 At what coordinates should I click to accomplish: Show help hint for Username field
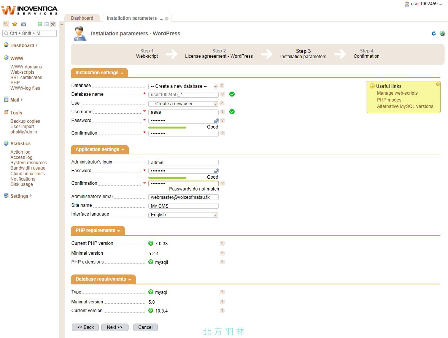click(x=222, y=112)
